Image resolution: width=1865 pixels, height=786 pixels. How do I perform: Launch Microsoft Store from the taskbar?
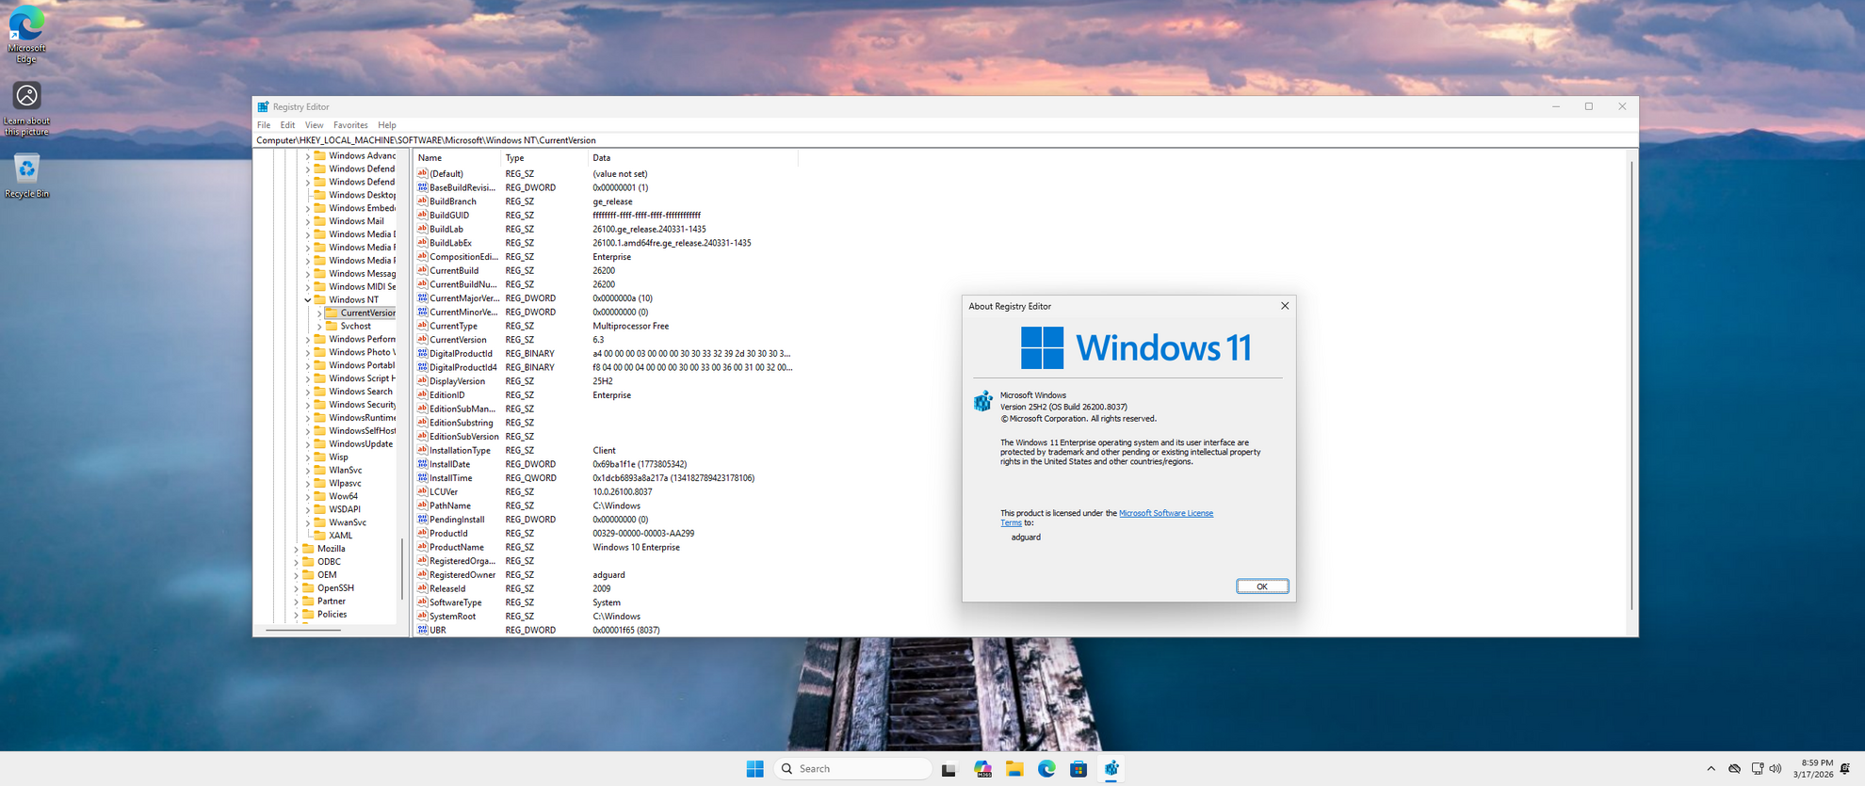tap(1078, 769)
